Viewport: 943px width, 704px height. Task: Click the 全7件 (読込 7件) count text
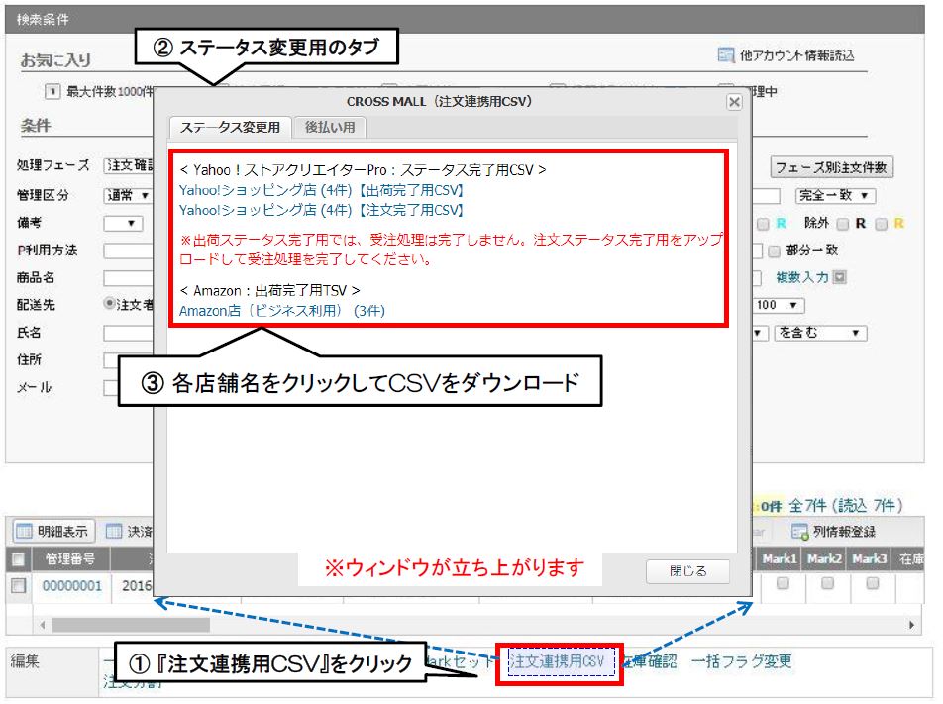pyautogui.click(x=846, y=506)
